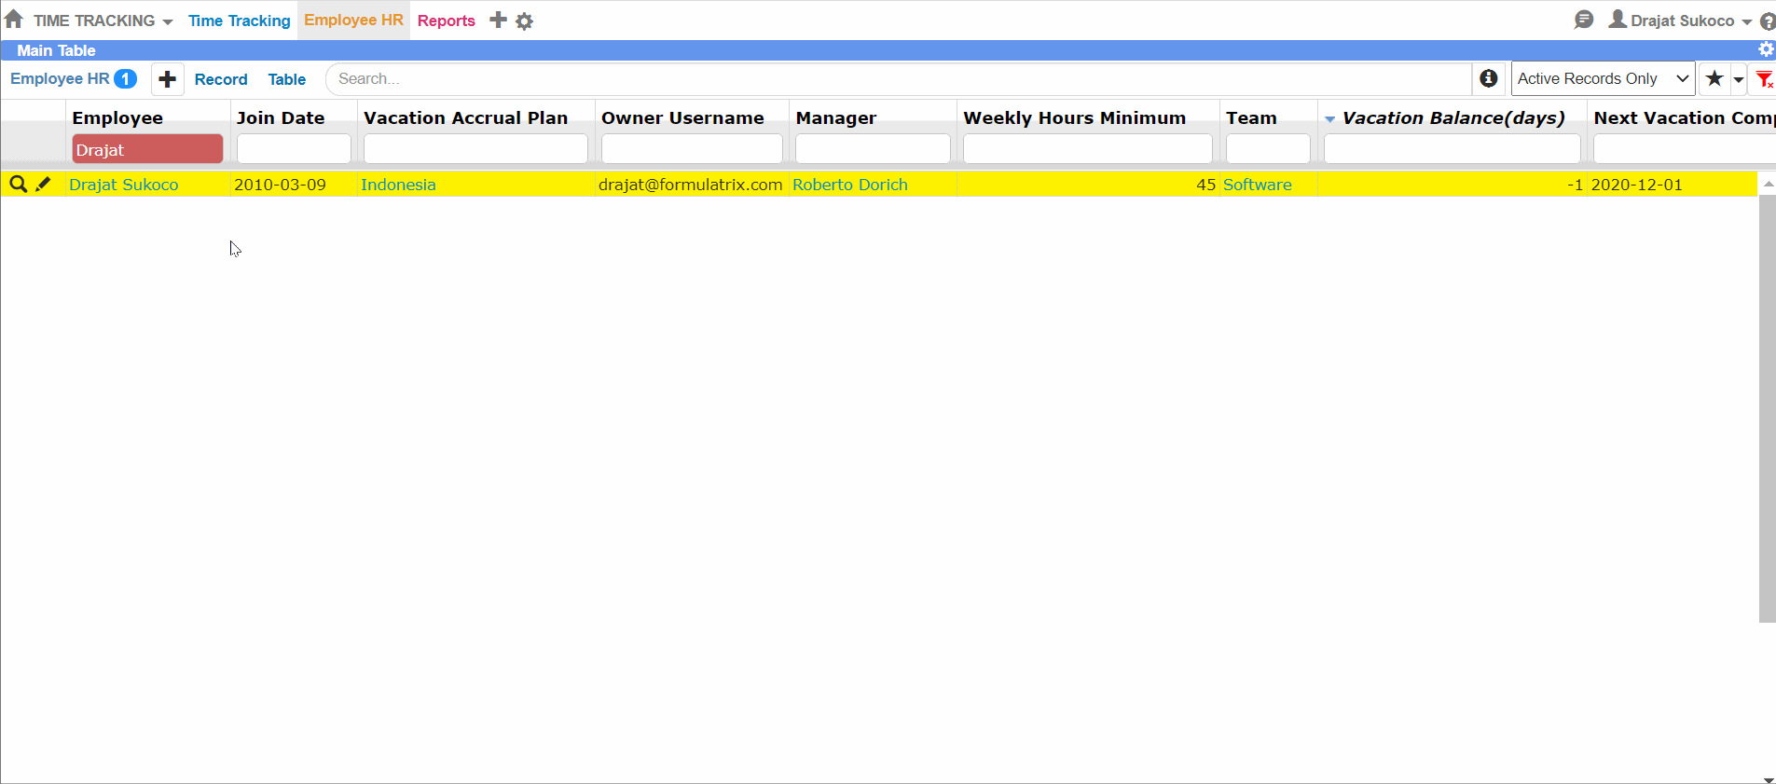Screen dimensions: 1776x784
Task: Edit Drajat Sukoco row with pencil icon
Action: tap(43, 185)
